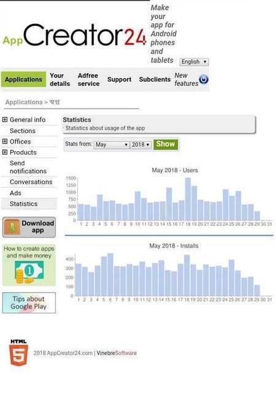Select Send notifications in sidebar
The image size is (276, 395).
pos(28,167)
